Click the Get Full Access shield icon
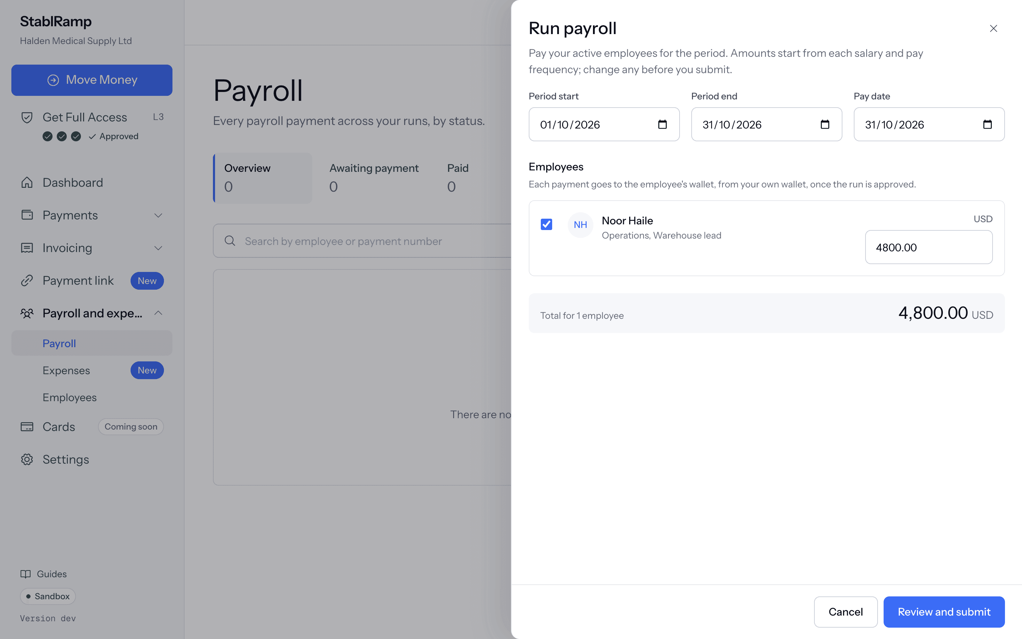This screenshot has height=639, width=1022. 27,118
